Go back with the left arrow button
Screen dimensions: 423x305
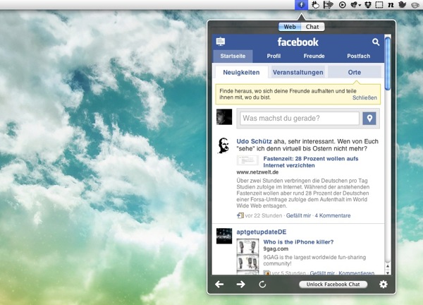pos(219,285)
